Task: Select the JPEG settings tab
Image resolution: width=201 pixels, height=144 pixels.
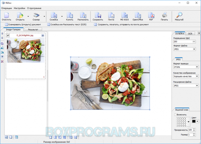Action: tap(178, 59)
